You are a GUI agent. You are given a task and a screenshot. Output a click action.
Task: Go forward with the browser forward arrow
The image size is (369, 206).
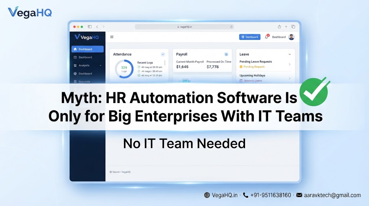click(x=103, y=27)
